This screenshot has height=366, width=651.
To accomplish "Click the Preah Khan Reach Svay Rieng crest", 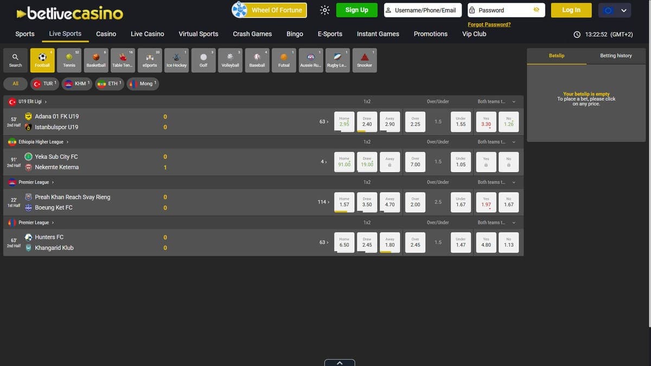I will pos(28,197).
